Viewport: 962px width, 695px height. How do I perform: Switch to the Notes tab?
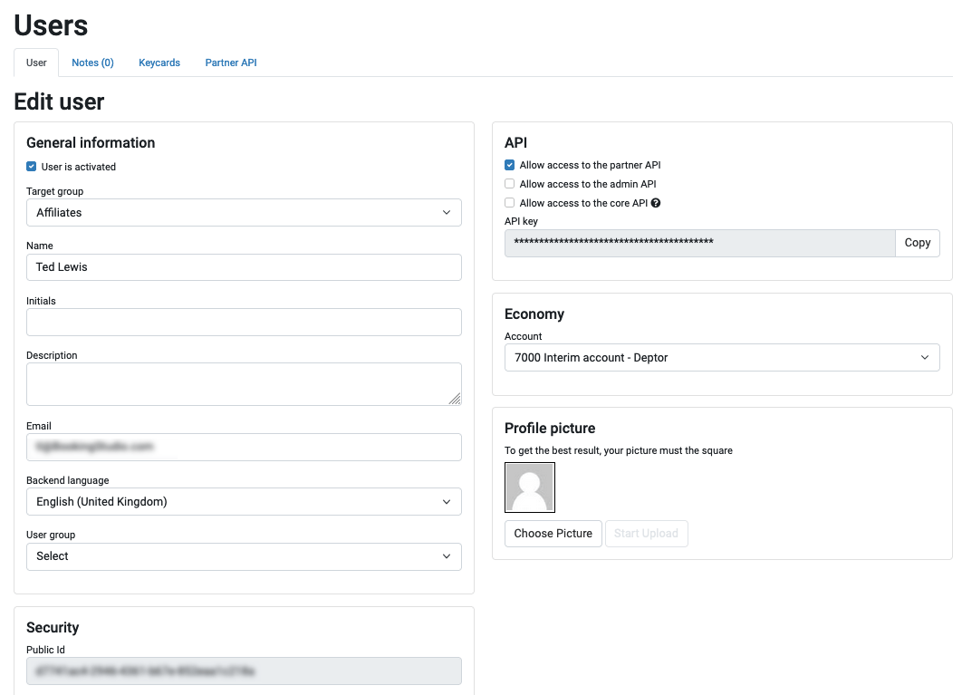point(91,63)
